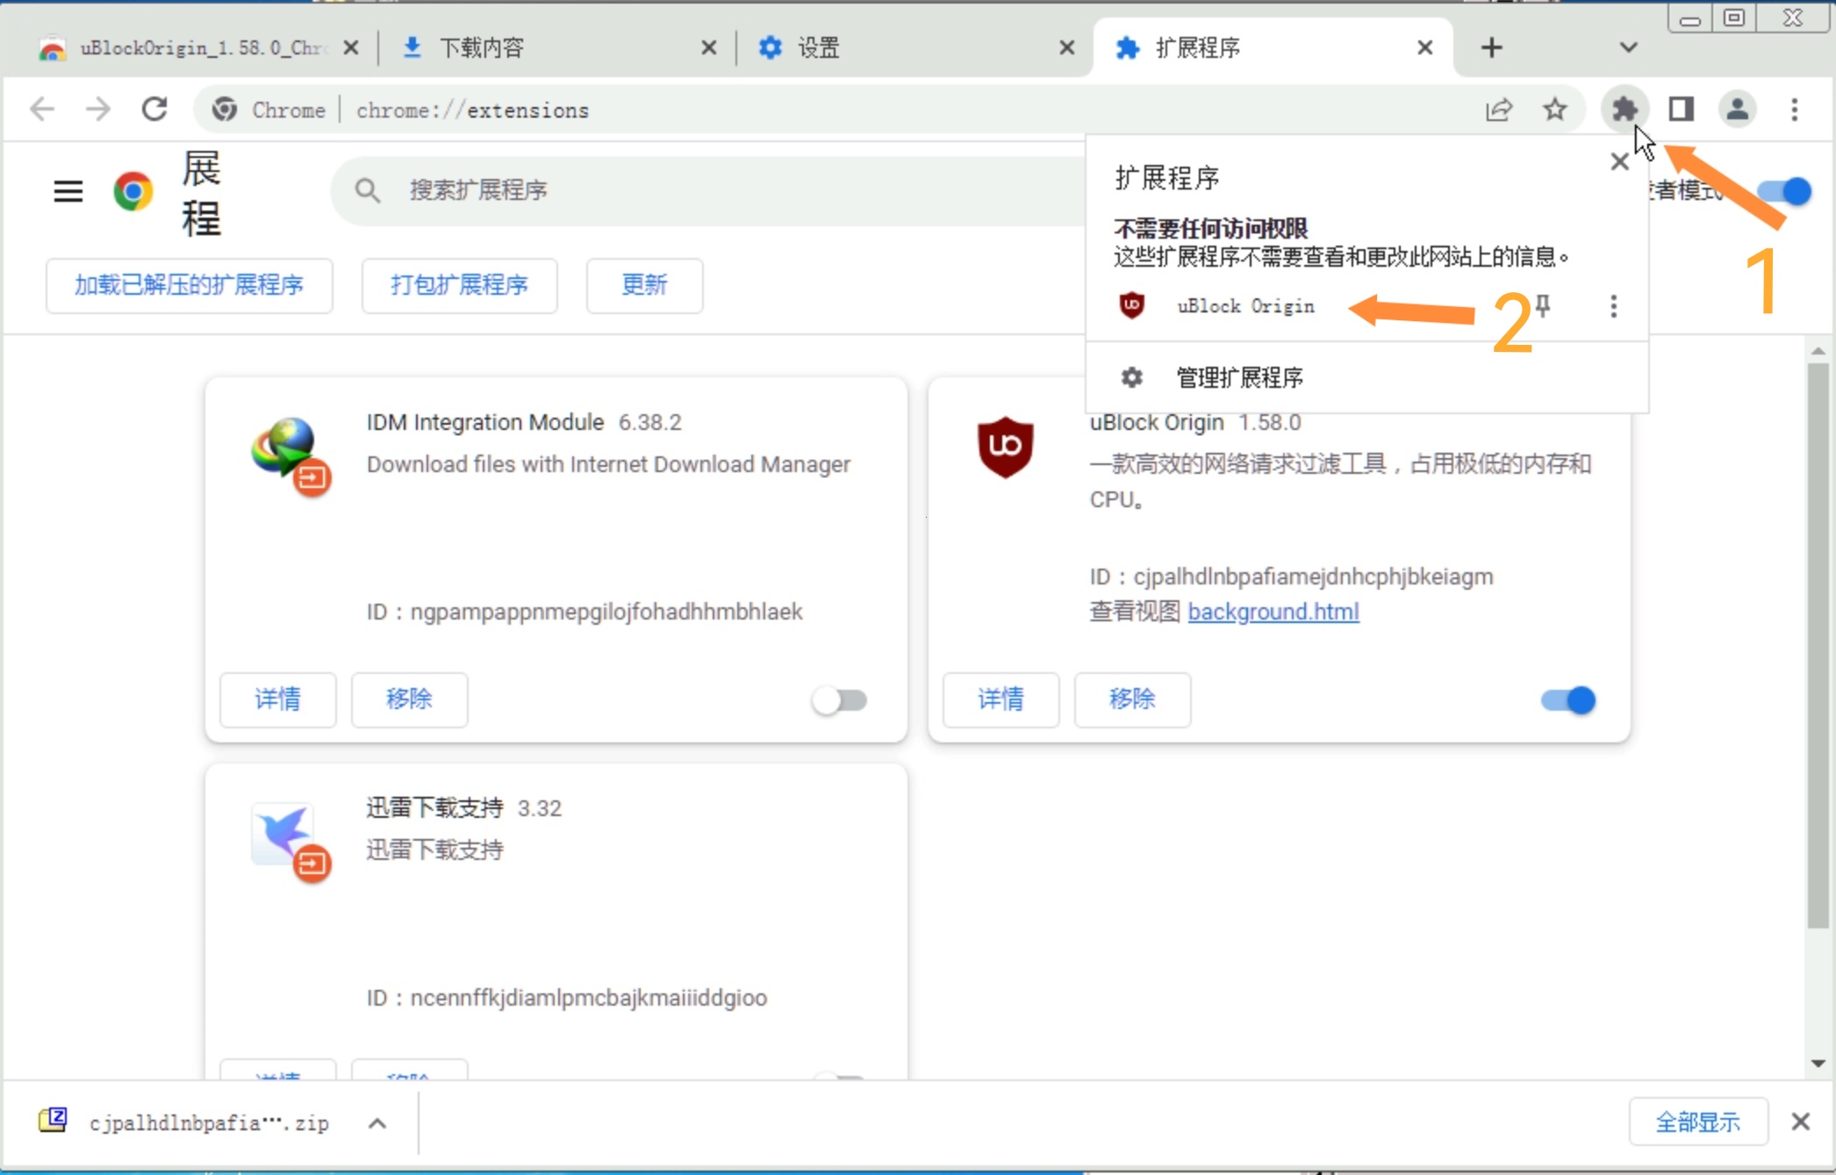The image size is (1836, 1175).
Task: Open the hamburger main menu
Action: pyautogui.click(x=68, y=190)
